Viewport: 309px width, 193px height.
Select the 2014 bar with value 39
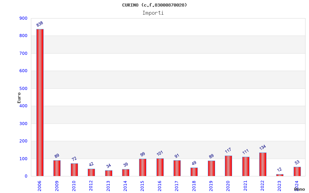coord(126,173)
